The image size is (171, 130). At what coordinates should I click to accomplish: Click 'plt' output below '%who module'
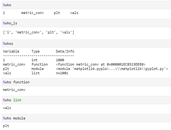[x=6, y=126]
